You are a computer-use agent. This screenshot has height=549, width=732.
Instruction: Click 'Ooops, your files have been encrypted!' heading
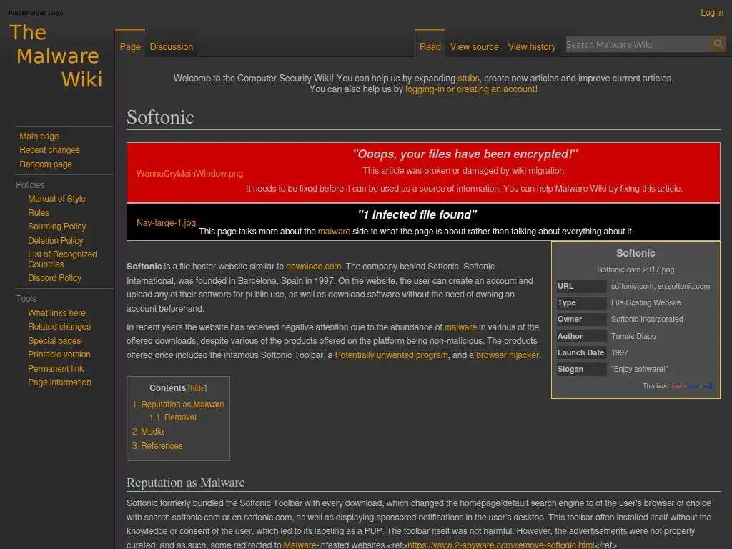[465, 154]
